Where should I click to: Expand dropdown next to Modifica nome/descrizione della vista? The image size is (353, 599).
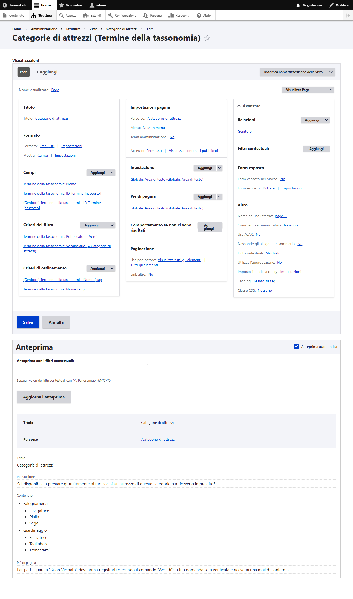coord(331,72)
